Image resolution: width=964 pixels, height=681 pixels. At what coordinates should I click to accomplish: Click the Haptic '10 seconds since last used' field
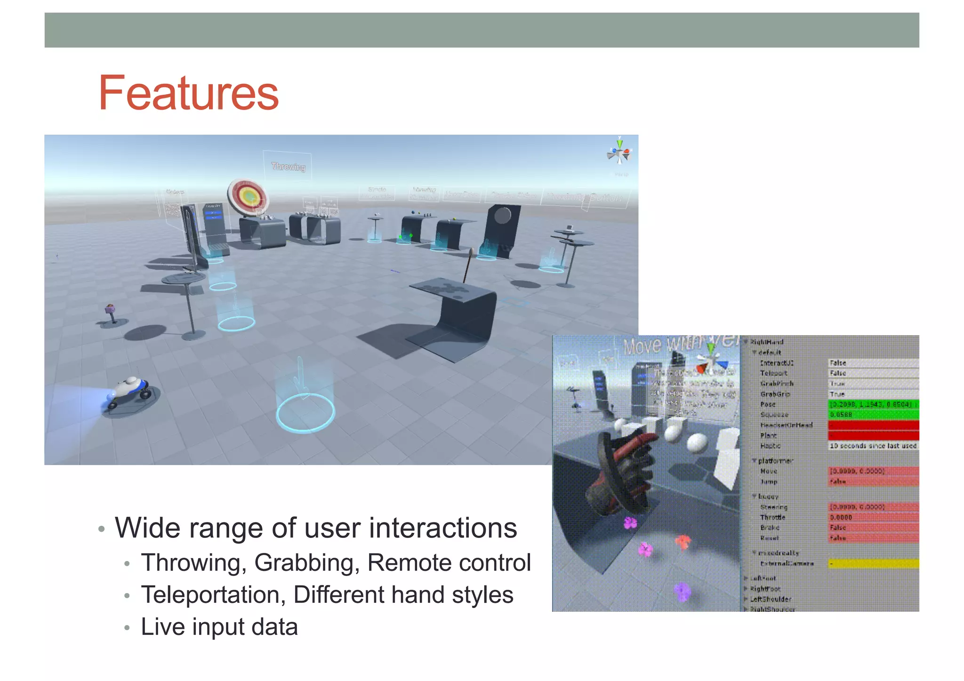(x=873, y=446)
